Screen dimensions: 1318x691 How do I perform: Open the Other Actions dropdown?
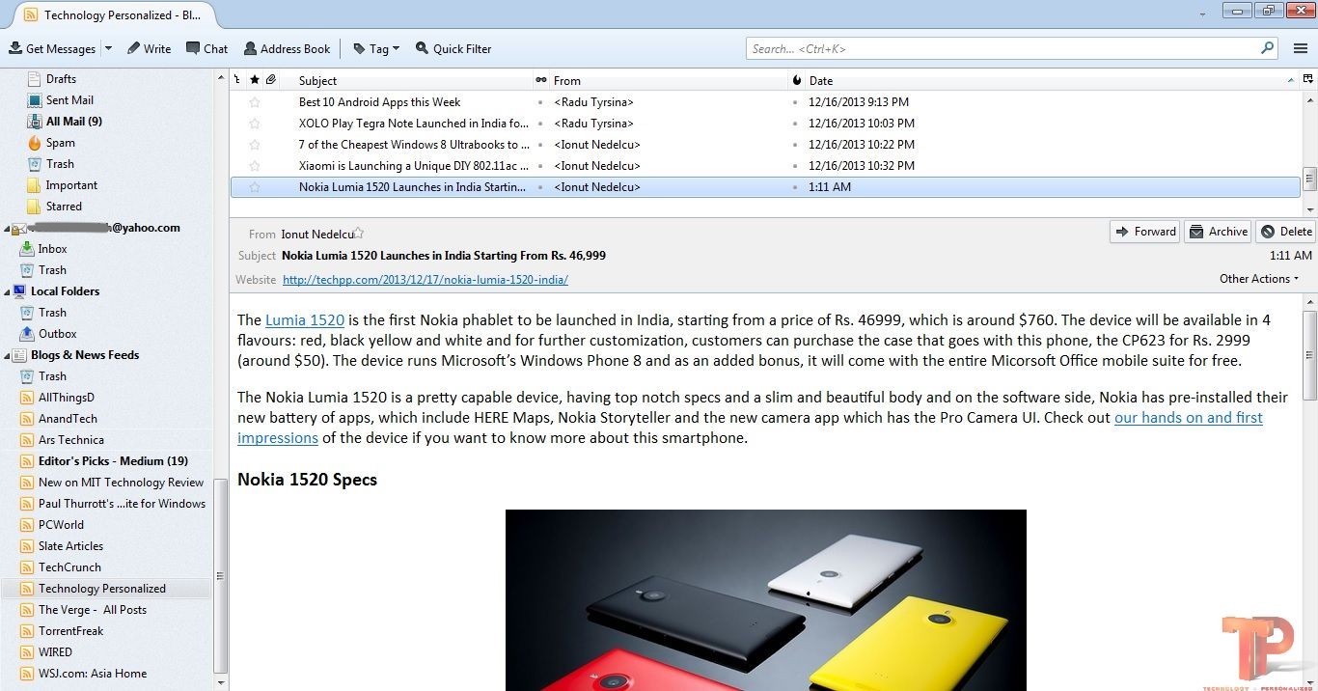click(x=1259, y=279)
